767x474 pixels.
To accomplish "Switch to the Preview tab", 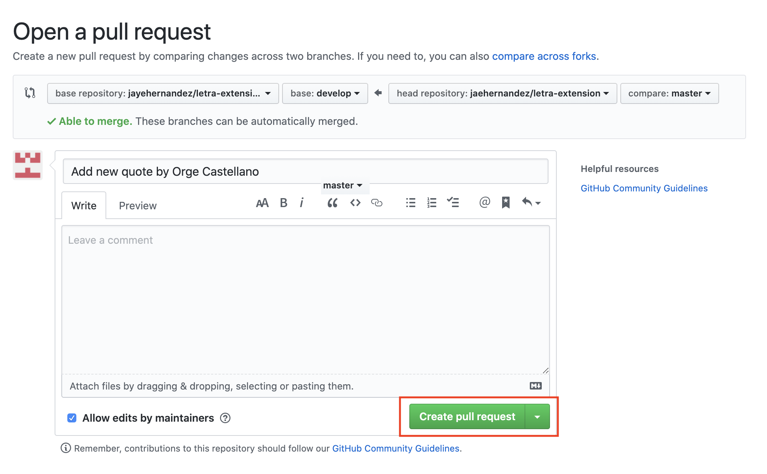I will coord(138,206).
